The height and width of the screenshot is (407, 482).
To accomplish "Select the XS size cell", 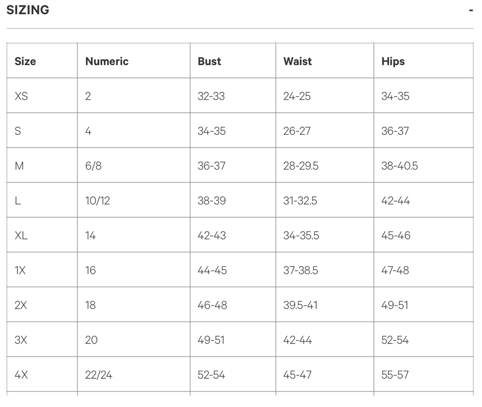I will (21, 96).
